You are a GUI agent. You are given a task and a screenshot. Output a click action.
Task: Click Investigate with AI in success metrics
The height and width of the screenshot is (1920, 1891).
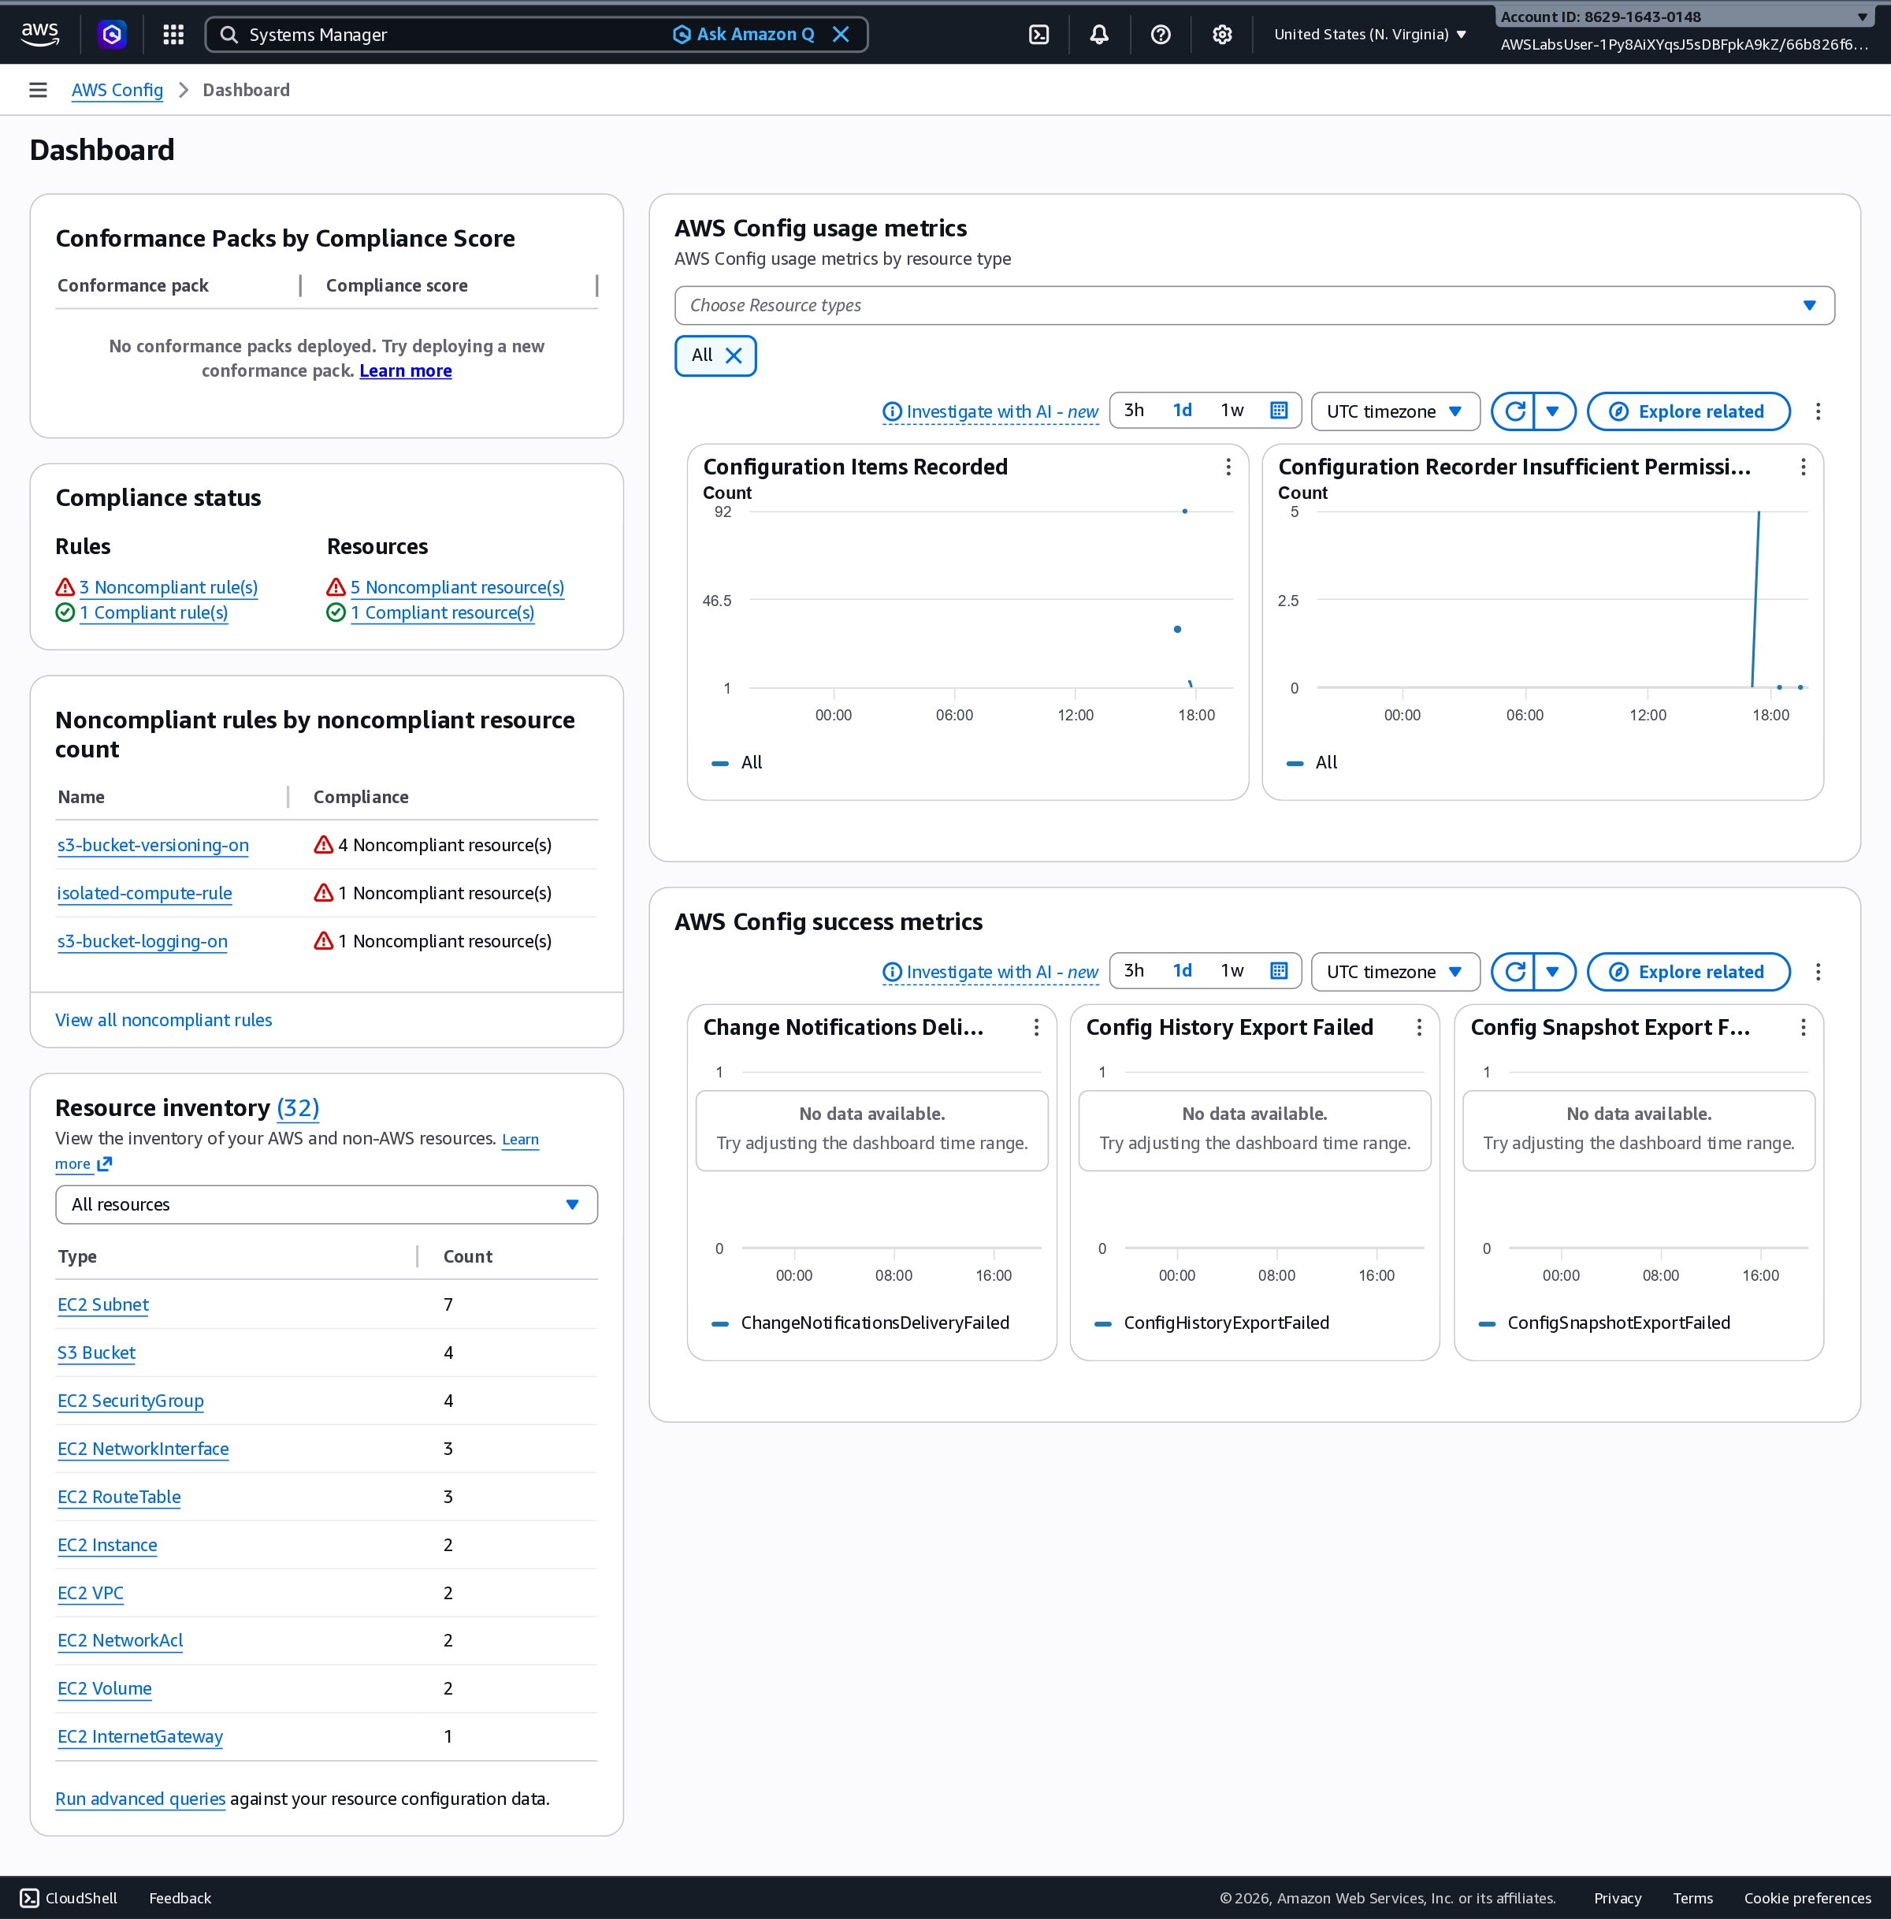coord(990,971)
